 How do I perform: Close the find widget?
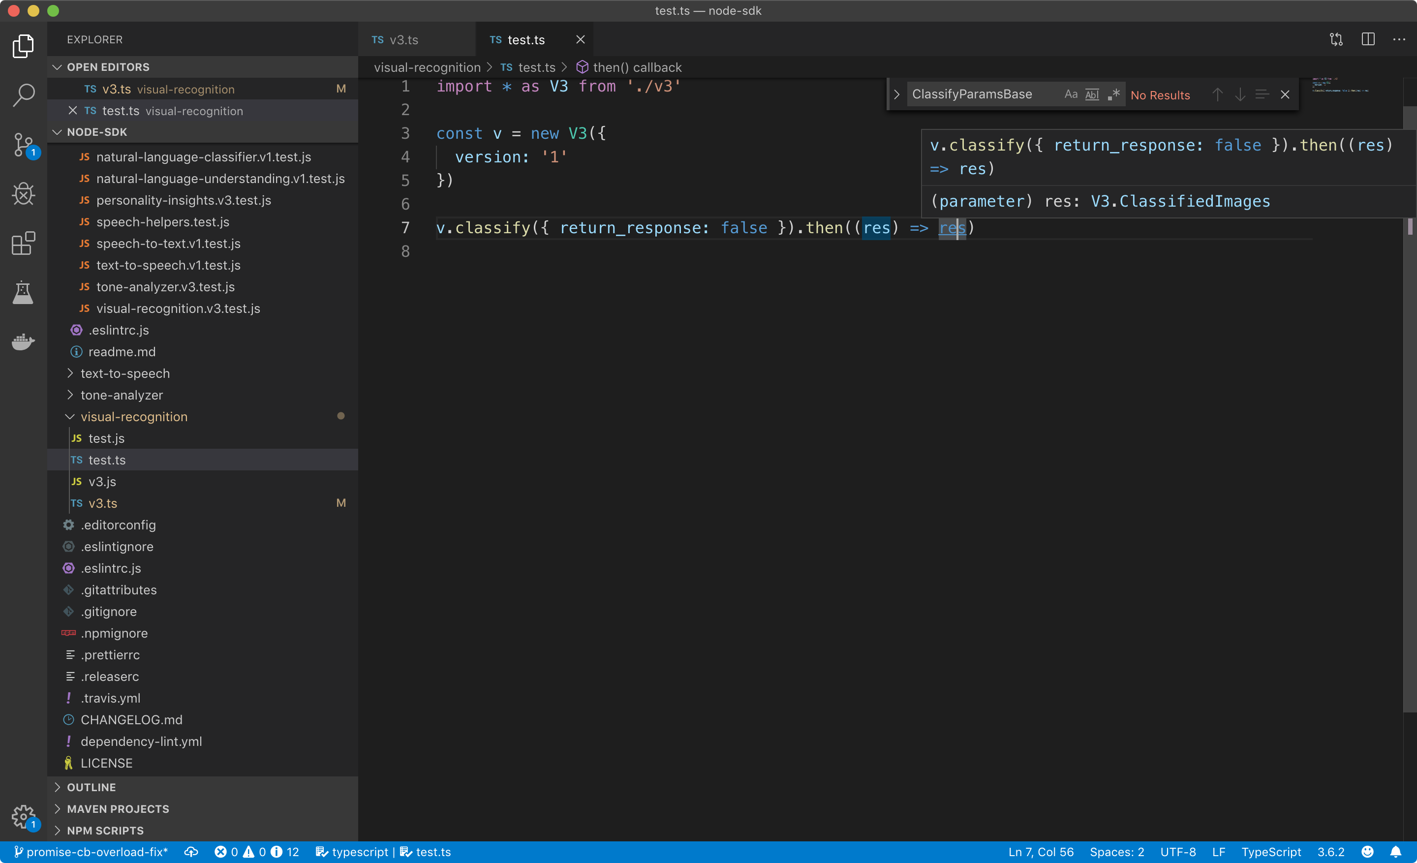1285,94
